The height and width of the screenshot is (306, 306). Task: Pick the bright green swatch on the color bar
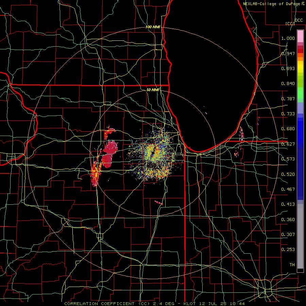[300, 93]
